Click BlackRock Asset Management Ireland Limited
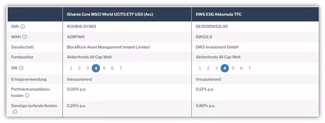 (108, 47)
